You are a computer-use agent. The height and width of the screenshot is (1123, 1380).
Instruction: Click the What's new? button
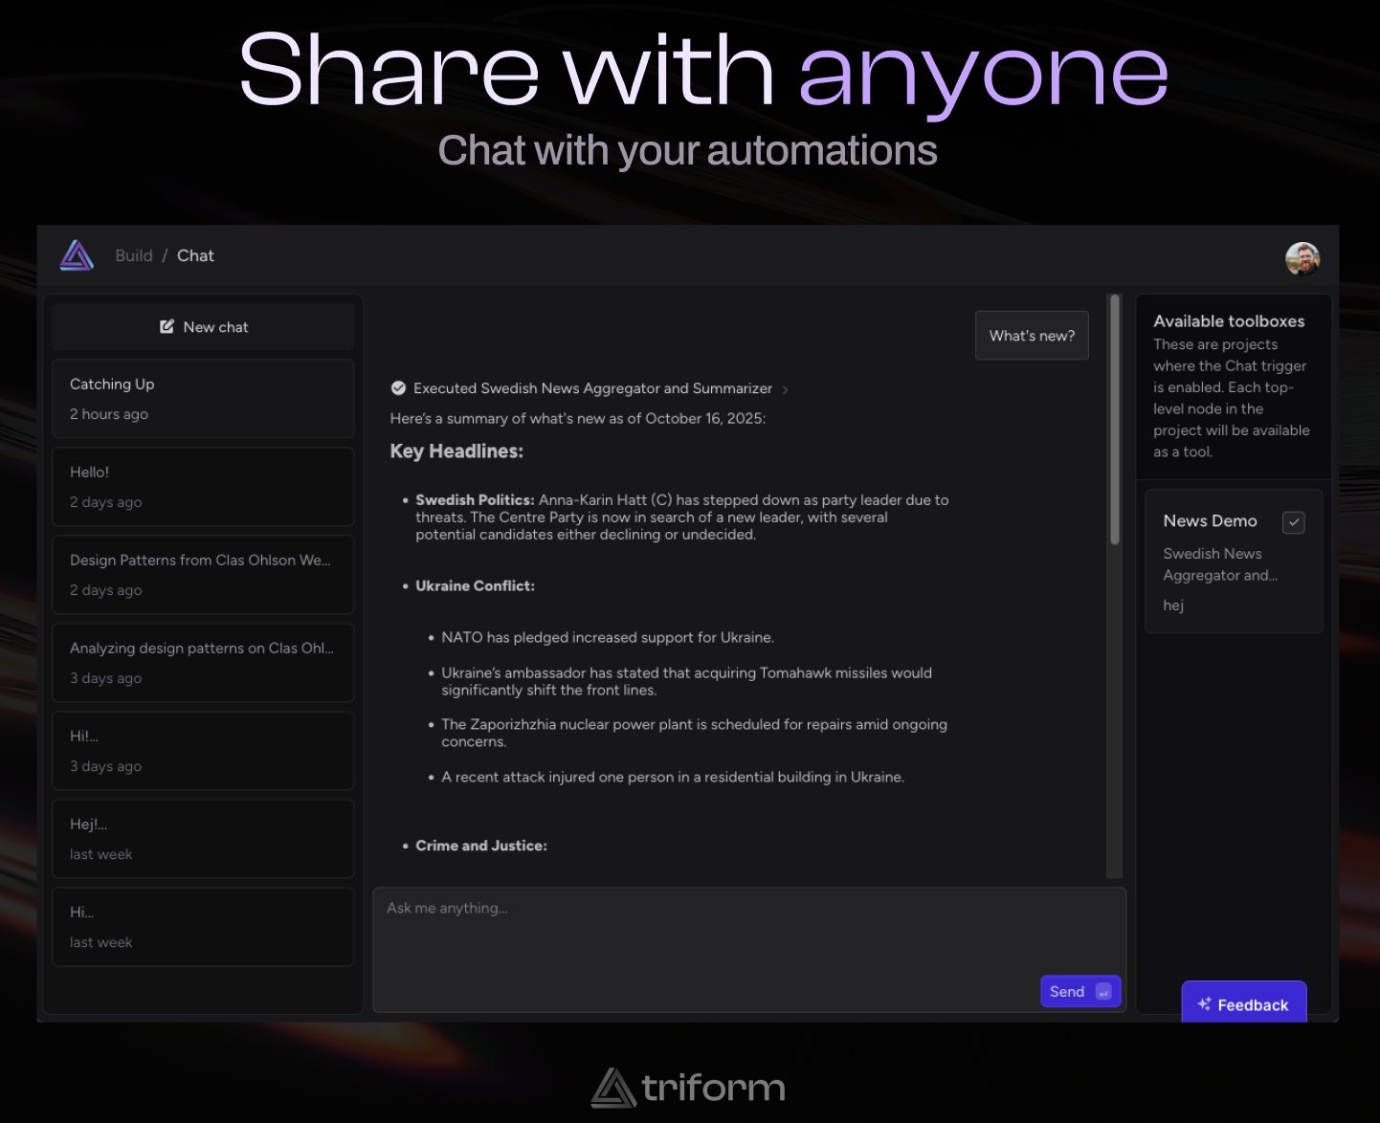coord(1032,335)
